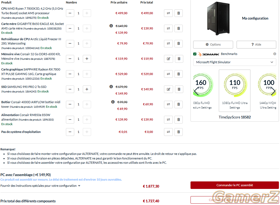The height and width of the screenshot is (205, 280).
Task: Open the Aide help button
Action: click(x=256, y=45)
